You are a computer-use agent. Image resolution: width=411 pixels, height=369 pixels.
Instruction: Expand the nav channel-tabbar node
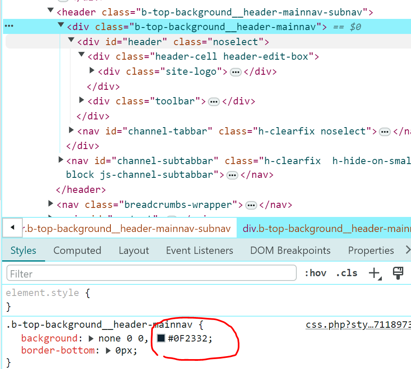click(x=71, y=130)
